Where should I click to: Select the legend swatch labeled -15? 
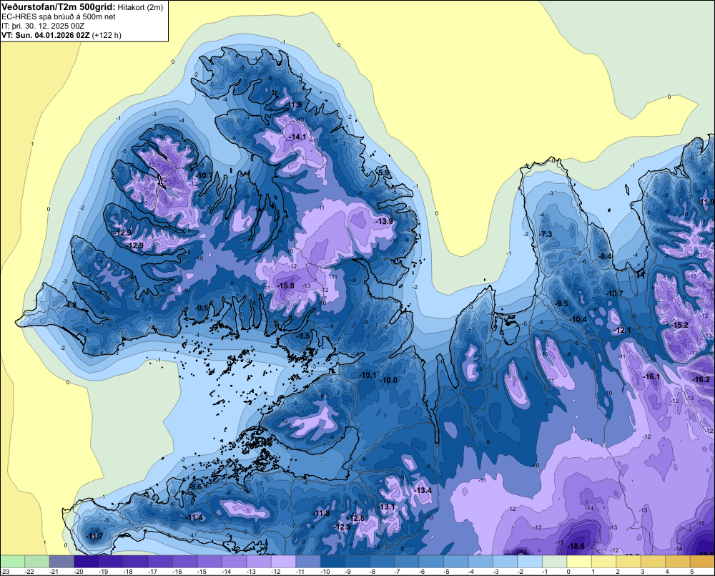click(x=209, y=562)
